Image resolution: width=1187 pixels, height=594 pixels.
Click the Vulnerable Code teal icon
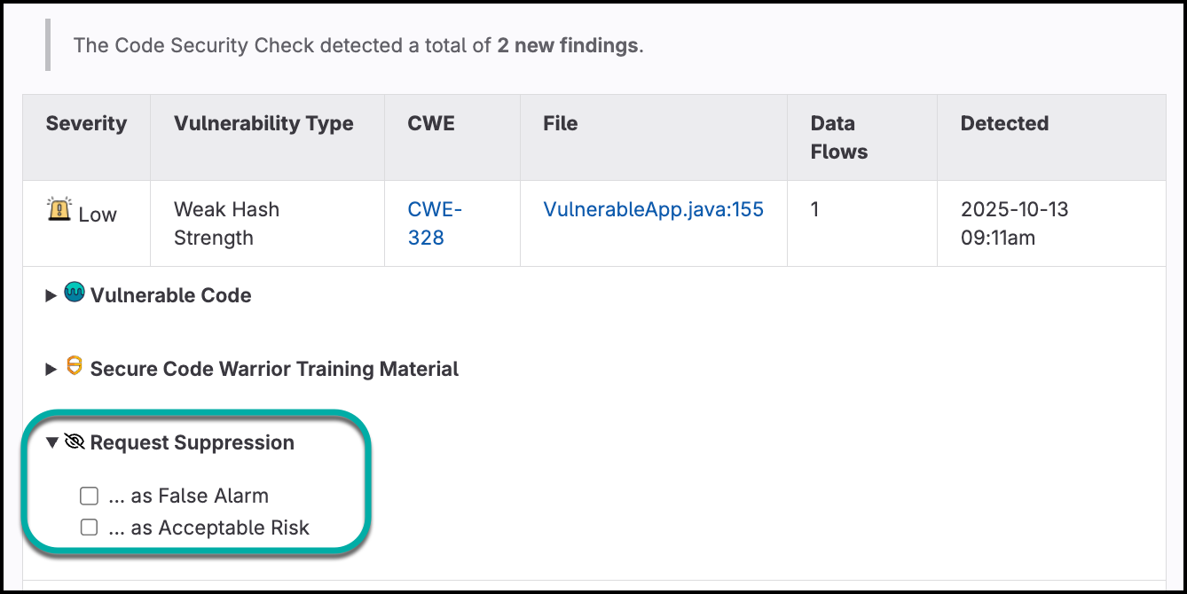click(75, 294)
